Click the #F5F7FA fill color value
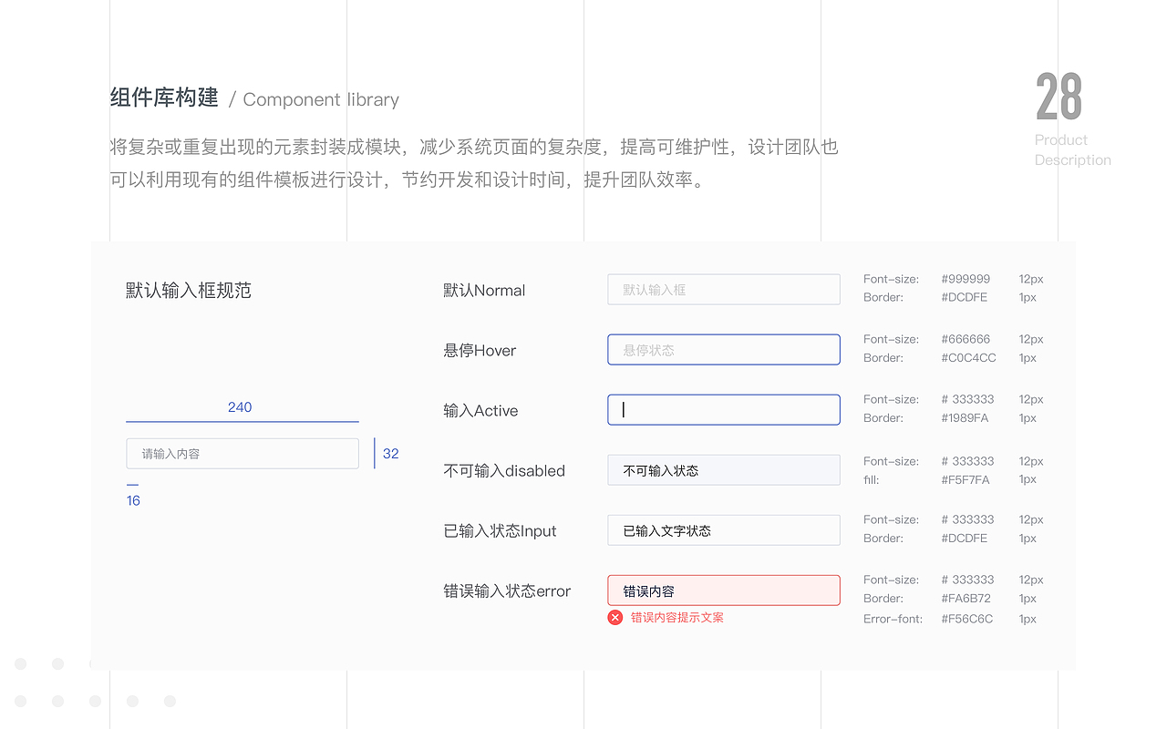 coord(966,479)
